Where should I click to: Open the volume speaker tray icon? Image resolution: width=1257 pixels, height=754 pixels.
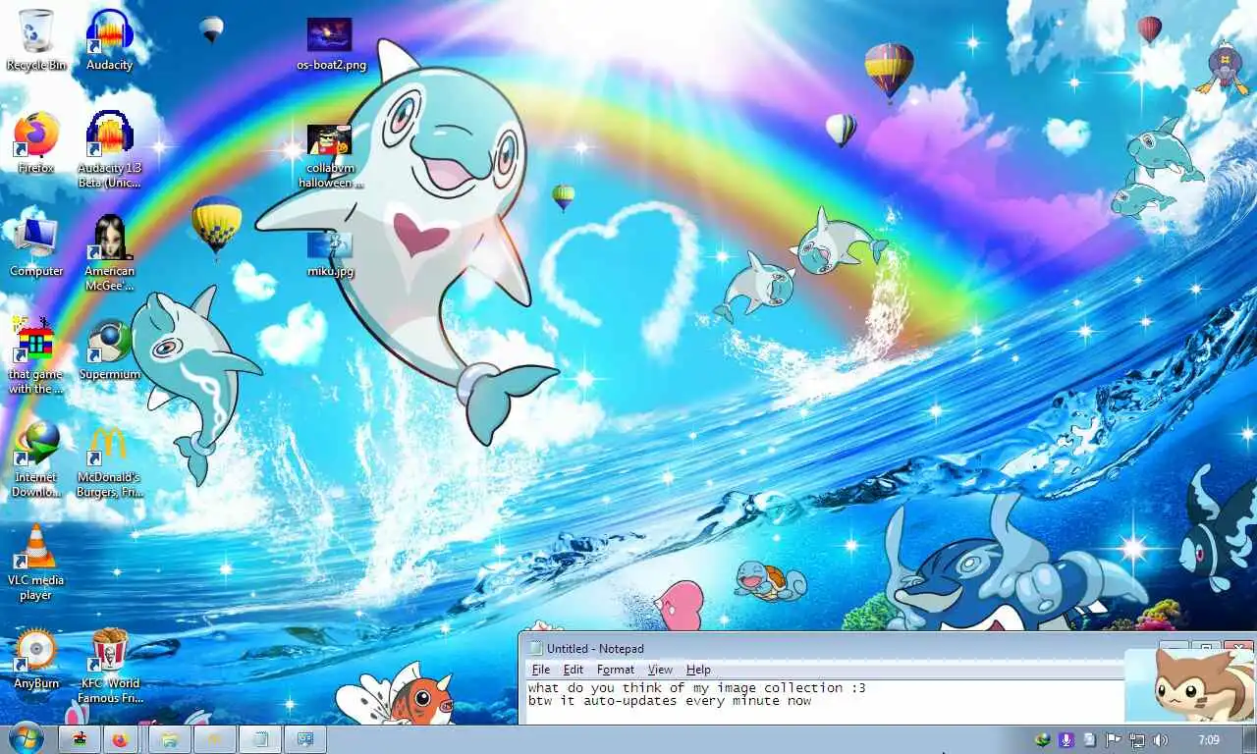[1161, 740]
